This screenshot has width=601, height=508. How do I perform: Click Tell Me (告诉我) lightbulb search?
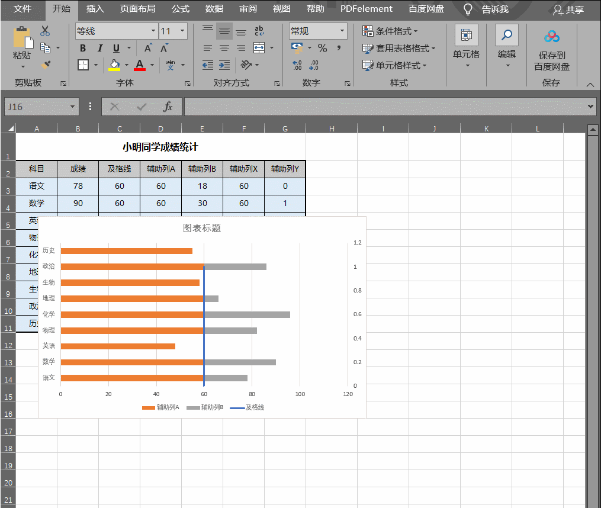(x=486, y=9)
